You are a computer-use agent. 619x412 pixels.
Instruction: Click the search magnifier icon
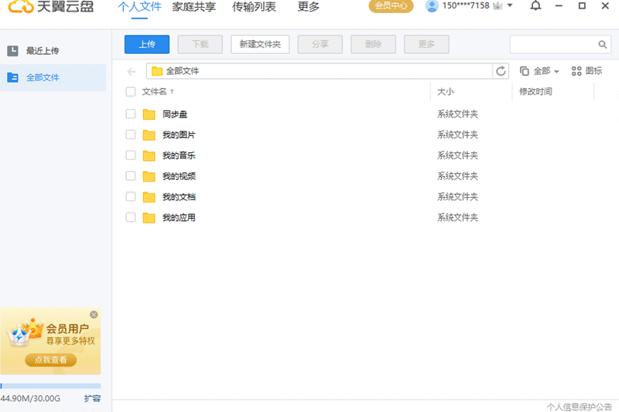pos(603,45)
